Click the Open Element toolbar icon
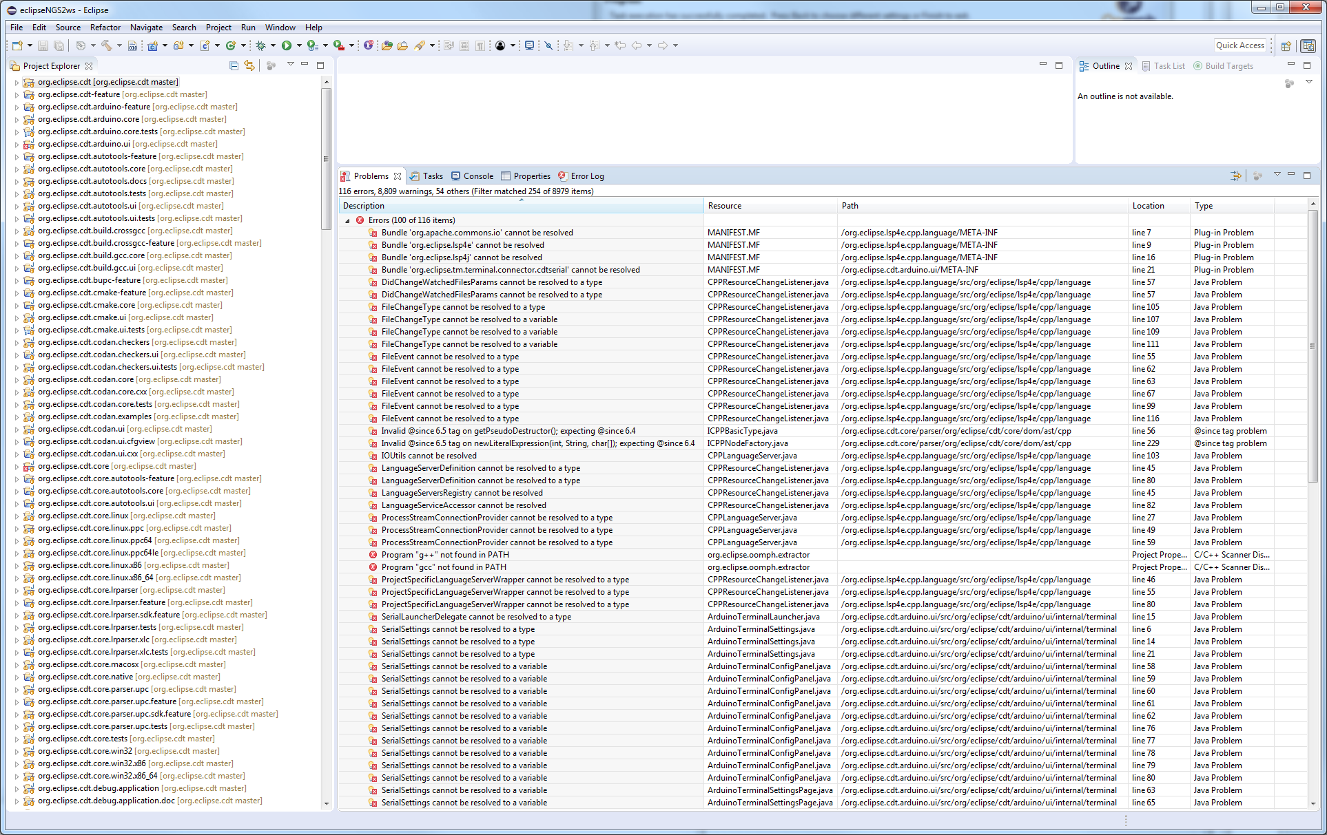 (387, 45)
